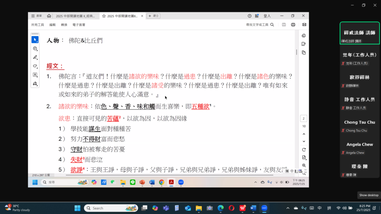Open the bookmarks panel icon
This screenshot has width=381, height=214.
tap(304, 44)
